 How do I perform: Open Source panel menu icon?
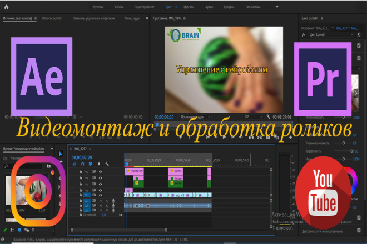click(x=36, y=18)
